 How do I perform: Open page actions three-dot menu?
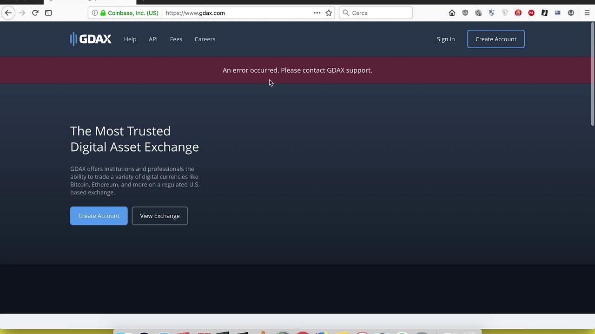[317, 13]
